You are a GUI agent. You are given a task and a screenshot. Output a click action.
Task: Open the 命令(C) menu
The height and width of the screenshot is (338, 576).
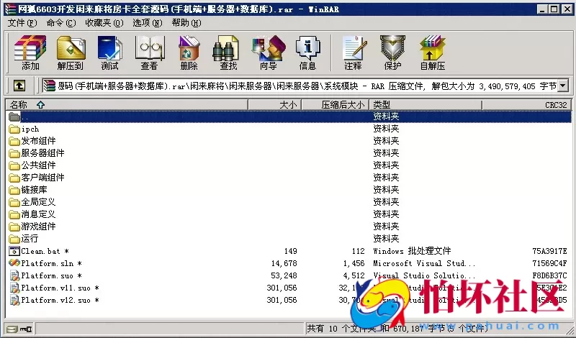point(61,23)
